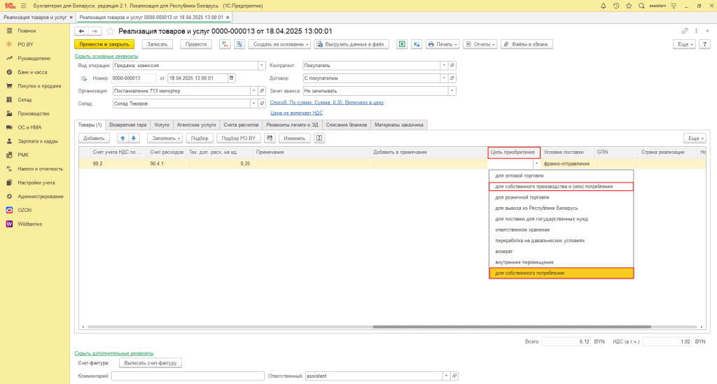Click the move row down arrow

[134, 138]
